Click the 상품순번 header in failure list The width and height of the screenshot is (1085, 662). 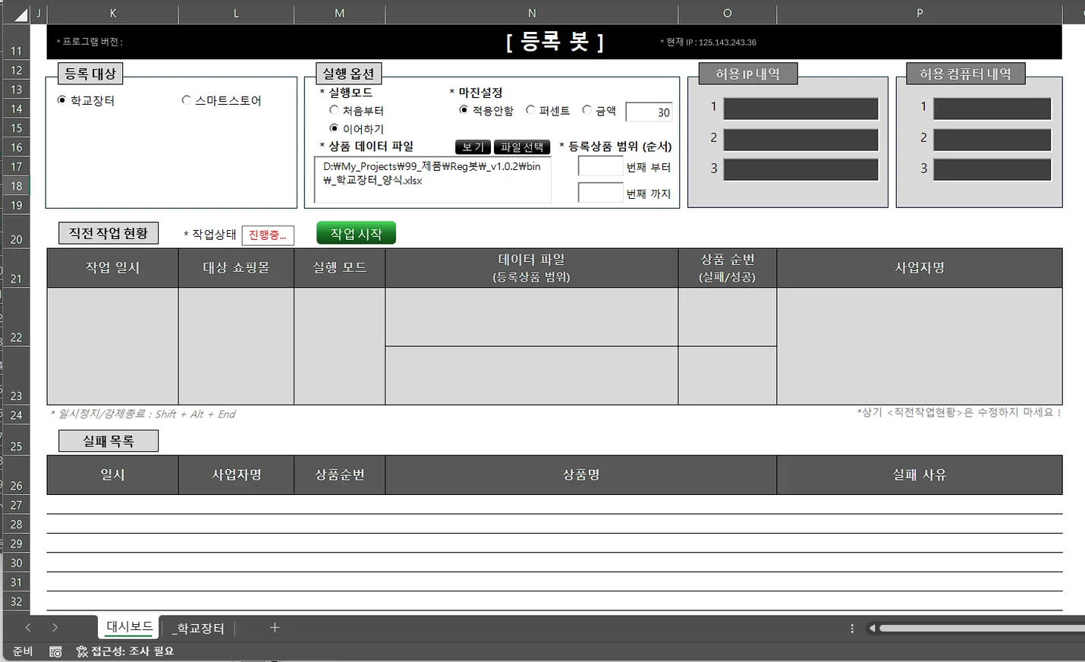click(339, 475)
